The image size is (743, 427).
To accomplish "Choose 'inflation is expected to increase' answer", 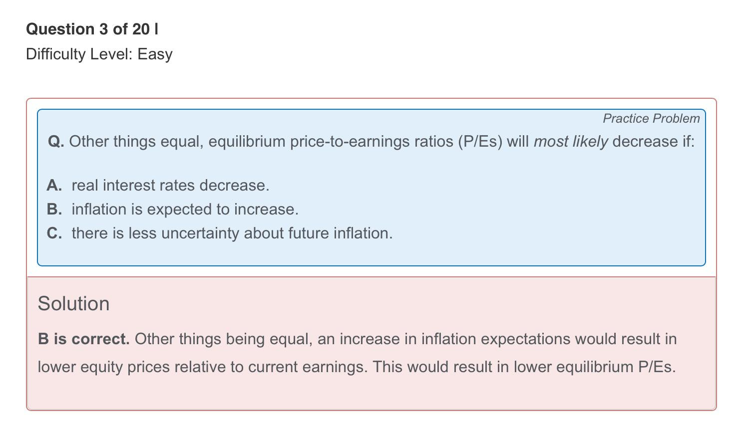I will tap(185, 209).
